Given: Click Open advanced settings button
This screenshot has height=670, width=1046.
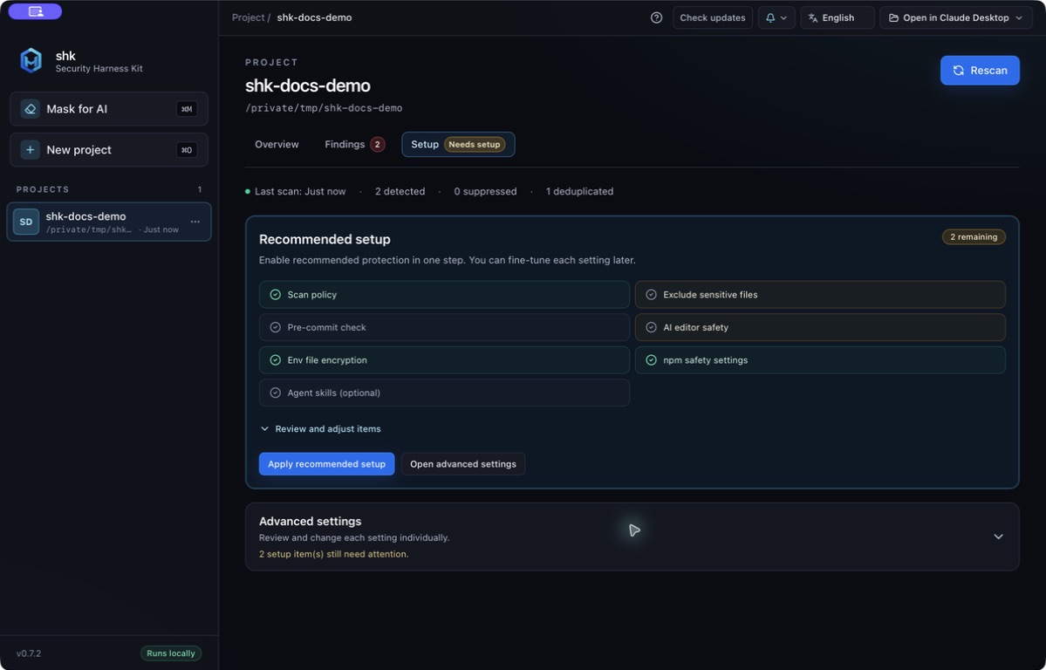Looking at the screenshot, I should coord(463,464).
